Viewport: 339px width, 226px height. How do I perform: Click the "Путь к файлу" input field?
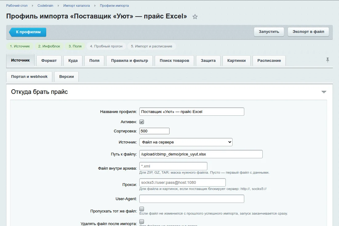(x=201, y=154)
